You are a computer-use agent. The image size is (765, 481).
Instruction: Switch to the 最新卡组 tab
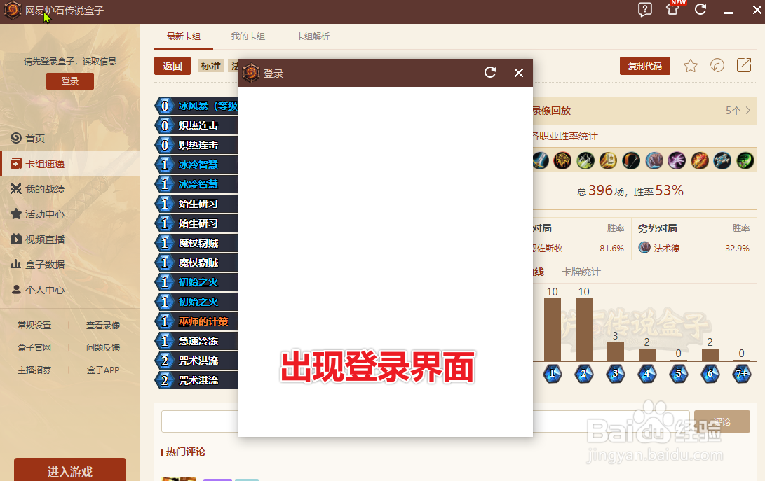[x=184, y=36]
